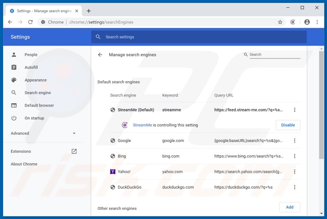This screenshot has width=327, height=219.
Task: Click the vertical scrollbar thumb
Action: tap(321, 105)
